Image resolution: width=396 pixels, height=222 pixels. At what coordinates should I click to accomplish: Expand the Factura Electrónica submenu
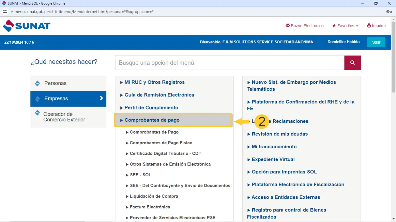tap(150, 207)
